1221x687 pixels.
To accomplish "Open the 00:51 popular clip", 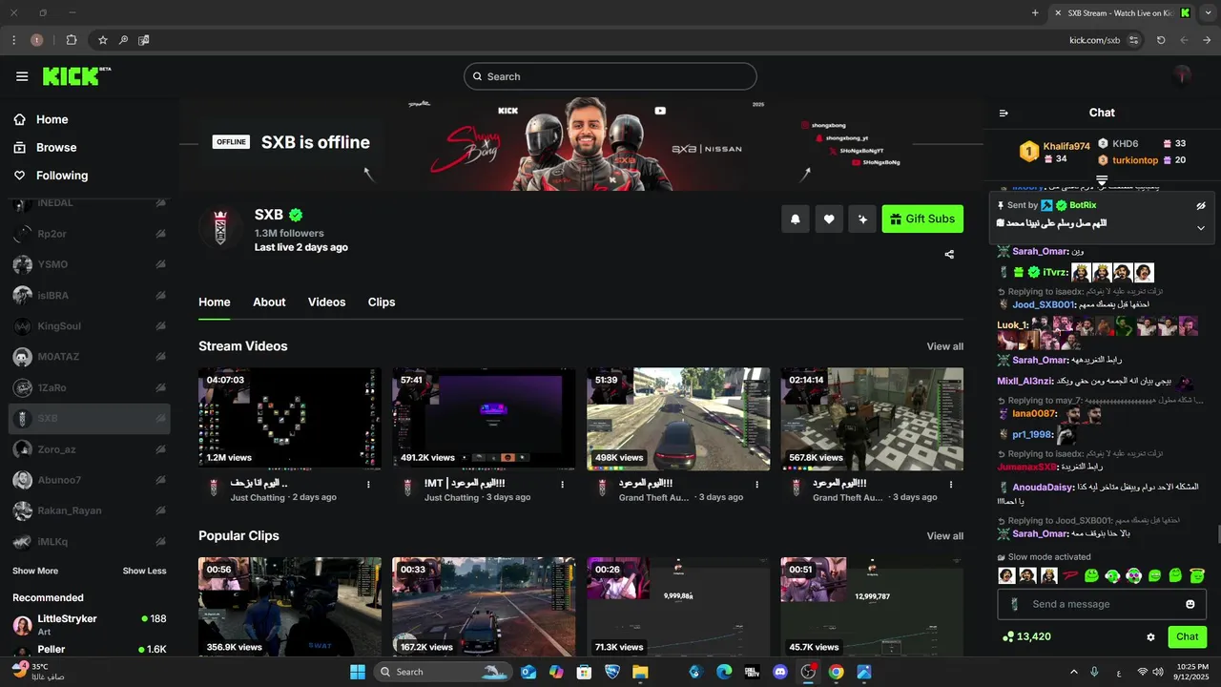I will pos(872,607).
